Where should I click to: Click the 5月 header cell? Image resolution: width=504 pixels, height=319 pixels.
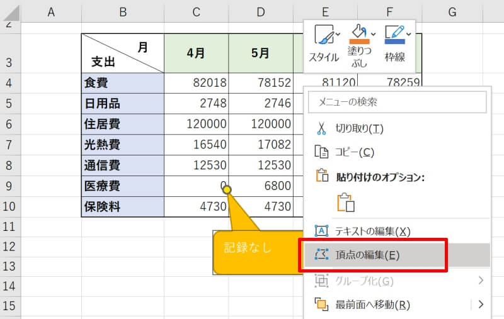(x=261, y=53)
